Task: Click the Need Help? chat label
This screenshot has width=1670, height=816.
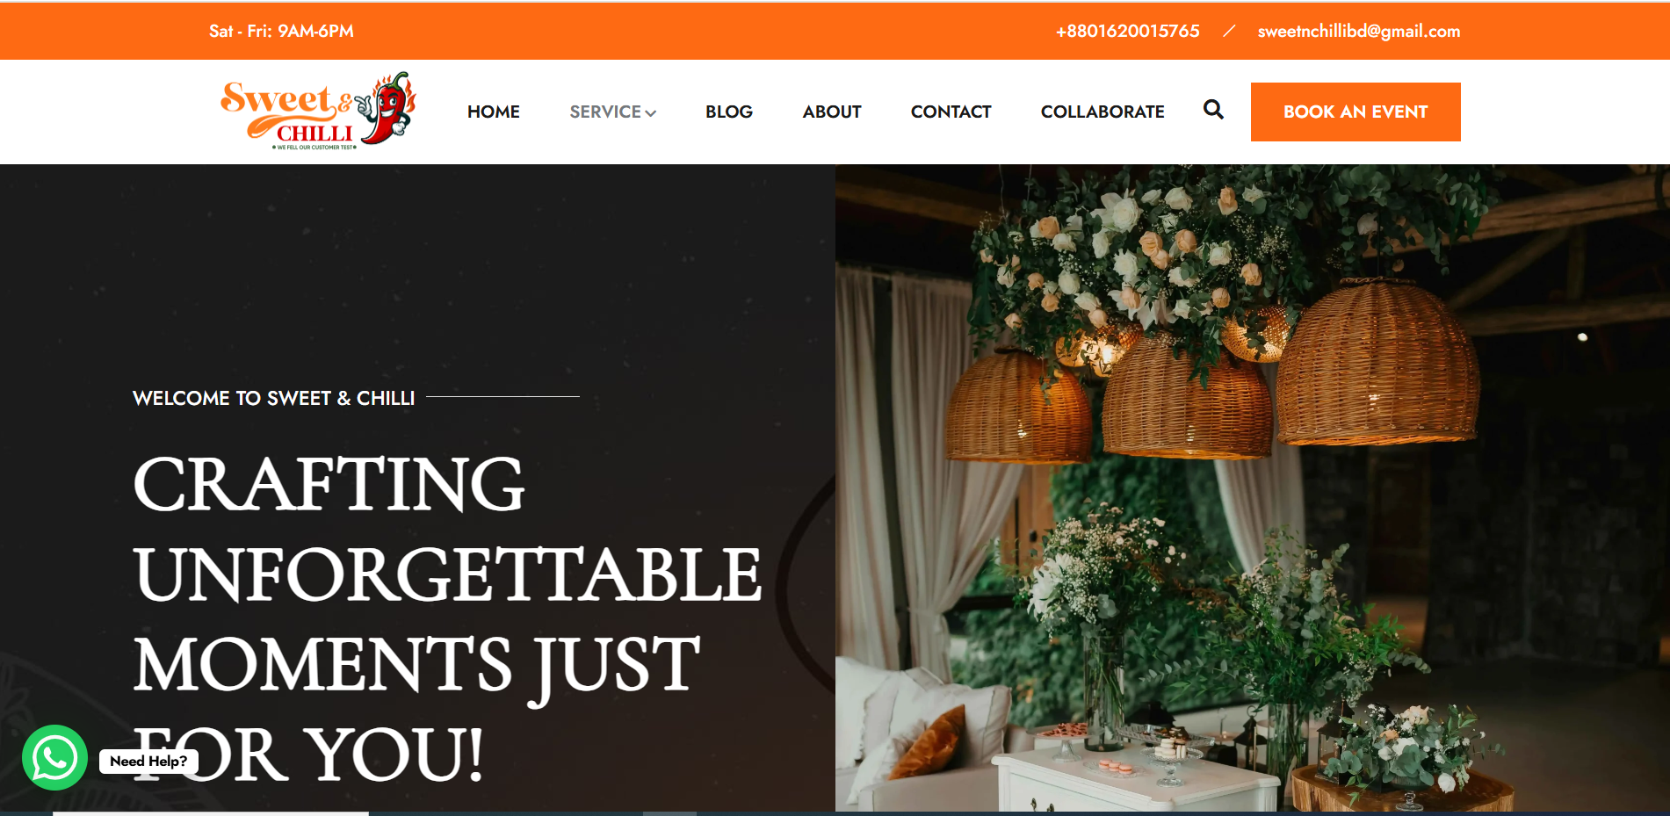Action: coord(148,761)
